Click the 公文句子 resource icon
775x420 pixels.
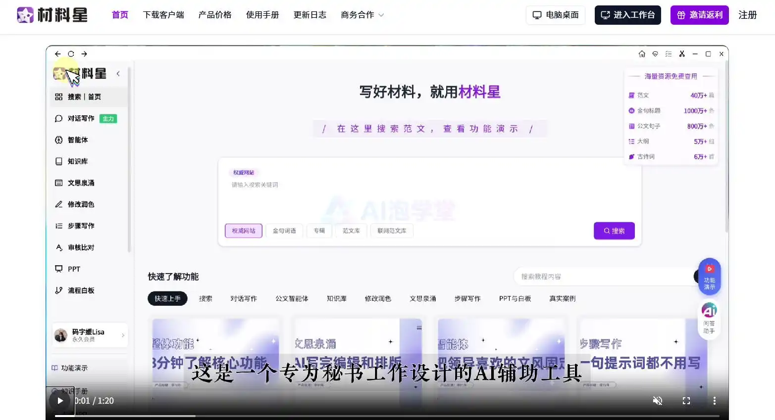click(631, 126)
